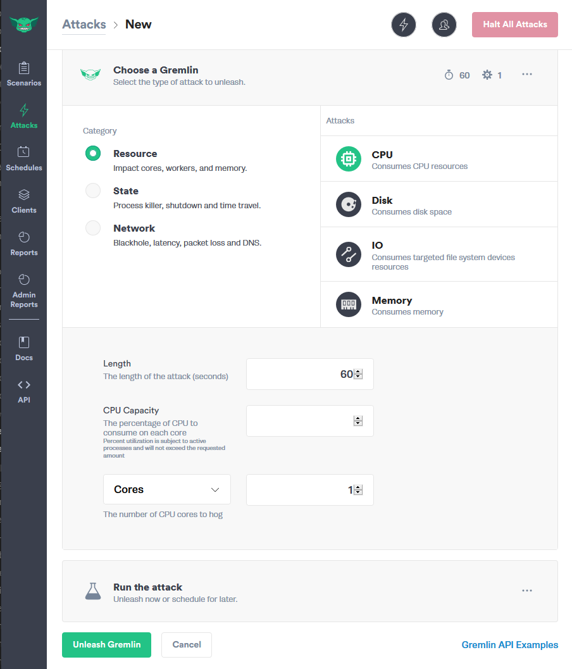Click the Length seconds input field
Screen dimensions: 572x669
click(309, 374)
